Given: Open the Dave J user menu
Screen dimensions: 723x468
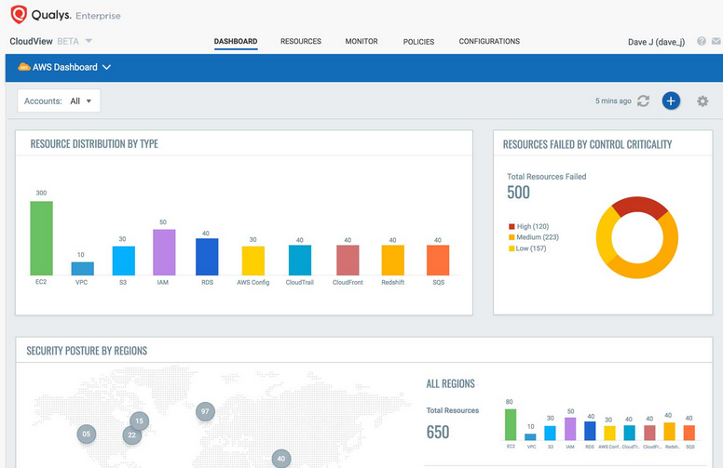Looking at the screenshot, I should coord(656,42).
